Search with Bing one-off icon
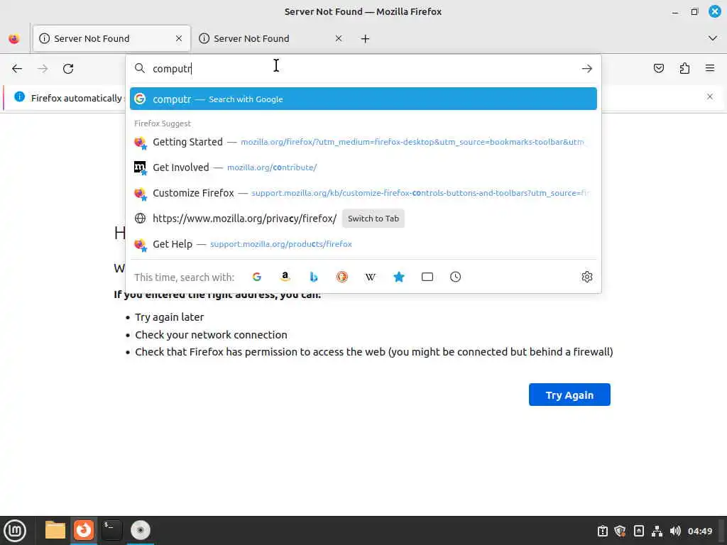Viewport: 727px width, 545px height. pos(313,277)
